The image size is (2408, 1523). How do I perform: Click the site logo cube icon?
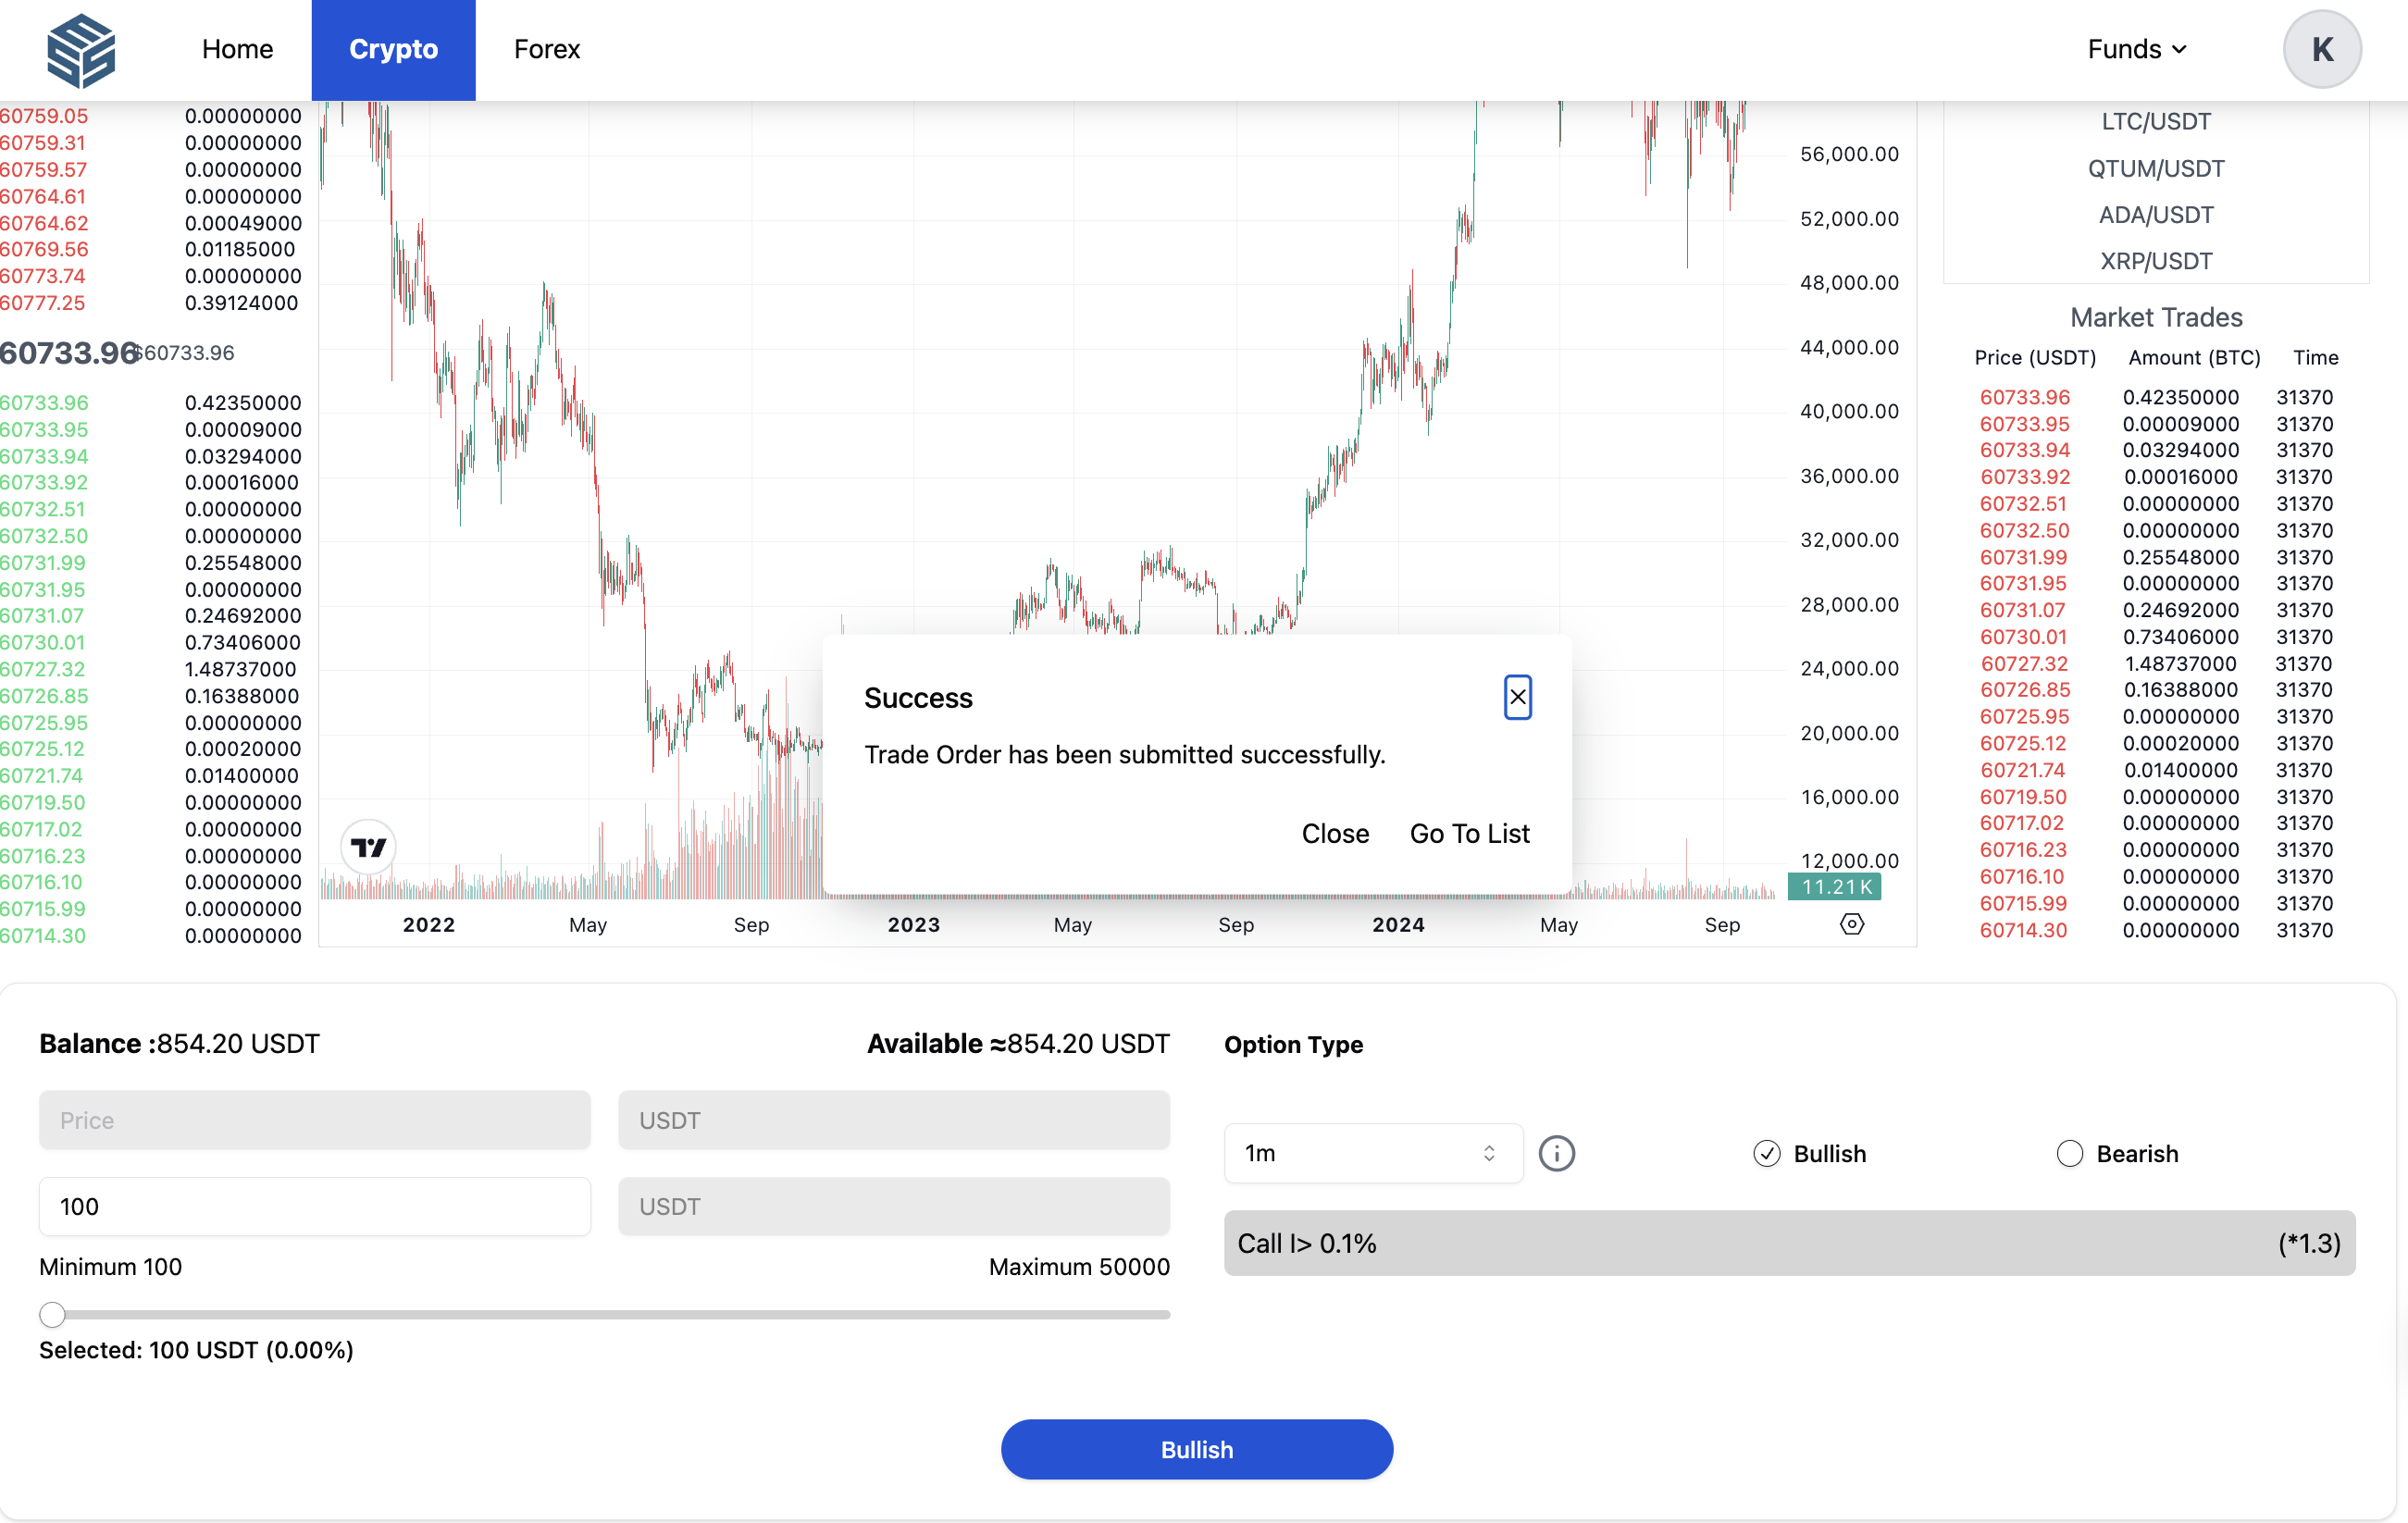(81, 50)
